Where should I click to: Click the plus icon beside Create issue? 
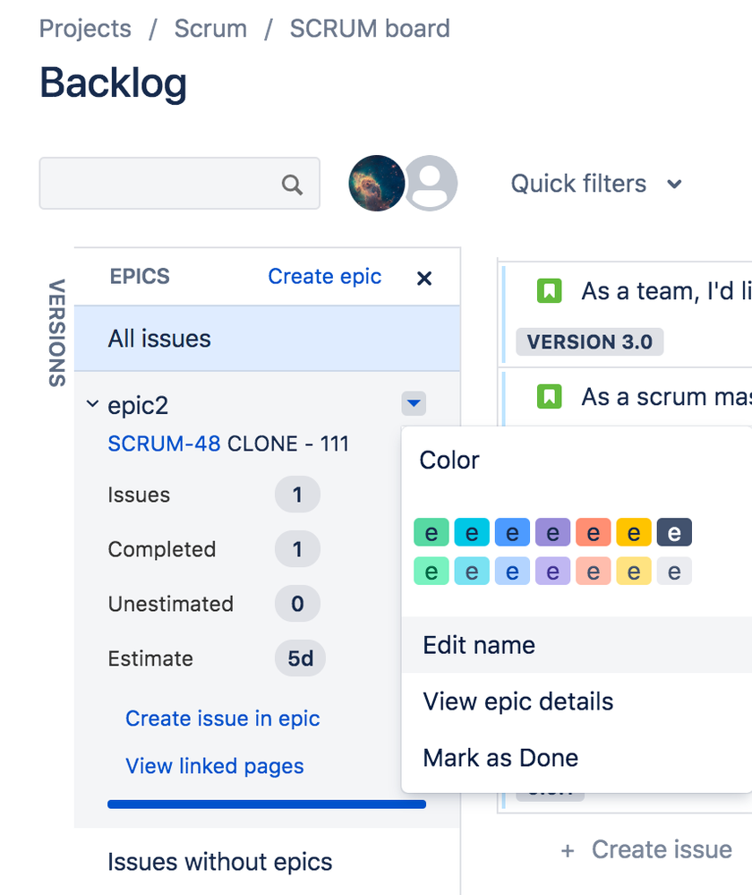point(568,850)
